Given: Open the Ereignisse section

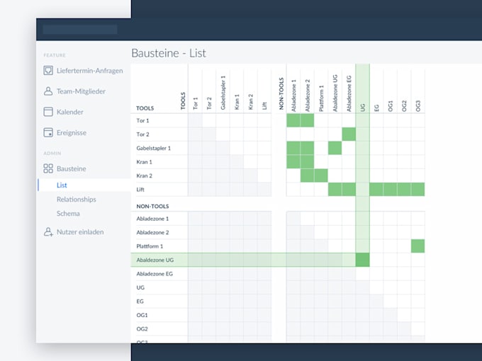Looking at the screenshot, I should pyautogui.click(x=72, y=132).
